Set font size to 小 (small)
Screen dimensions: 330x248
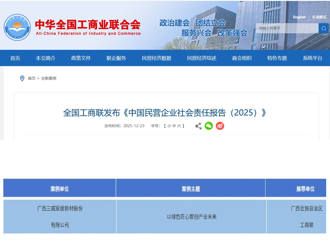(x=169, y=126)
